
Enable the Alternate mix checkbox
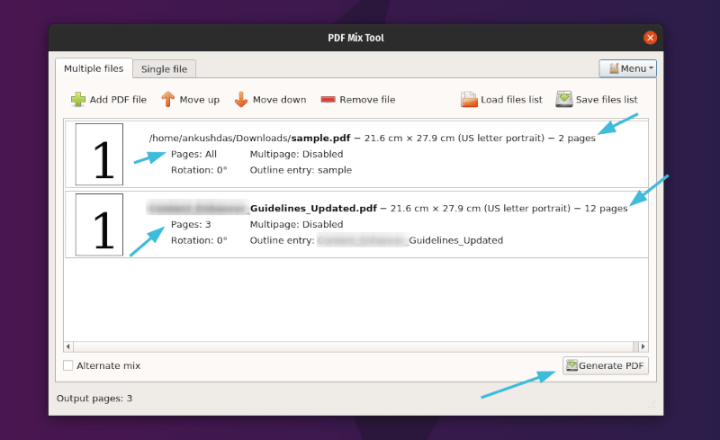click(x=68, y=365)
